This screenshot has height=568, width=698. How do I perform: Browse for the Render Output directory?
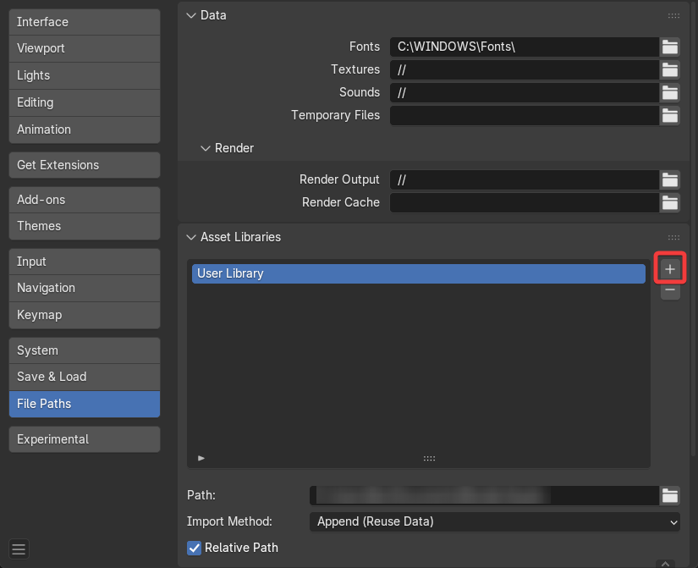[670, 179]
